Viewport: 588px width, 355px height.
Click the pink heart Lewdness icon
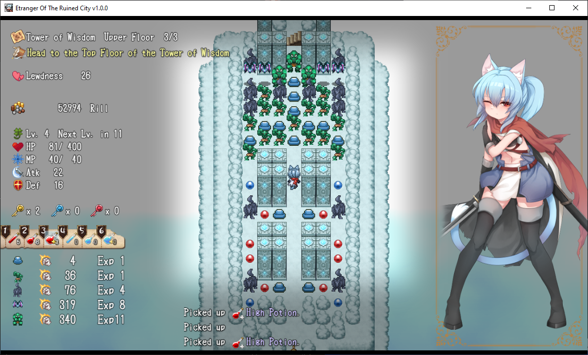click(x=18, y=76)
